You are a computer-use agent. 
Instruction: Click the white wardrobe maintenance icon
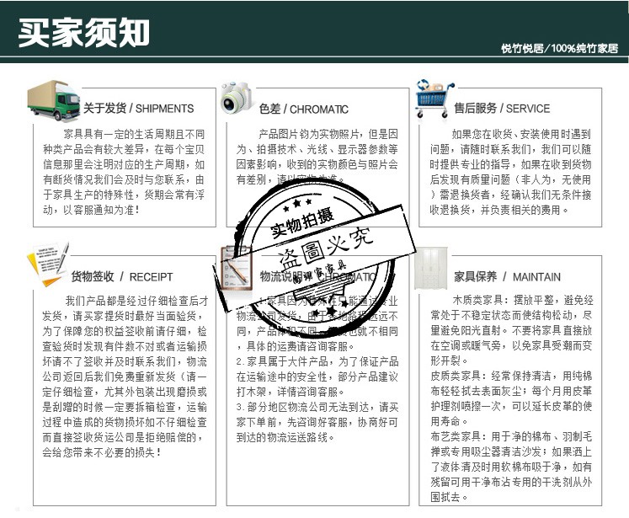430,269
